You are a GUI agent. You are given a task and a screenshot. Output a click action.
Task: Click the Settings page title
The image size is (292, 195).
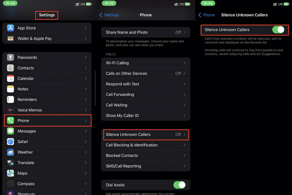point(47,15)
